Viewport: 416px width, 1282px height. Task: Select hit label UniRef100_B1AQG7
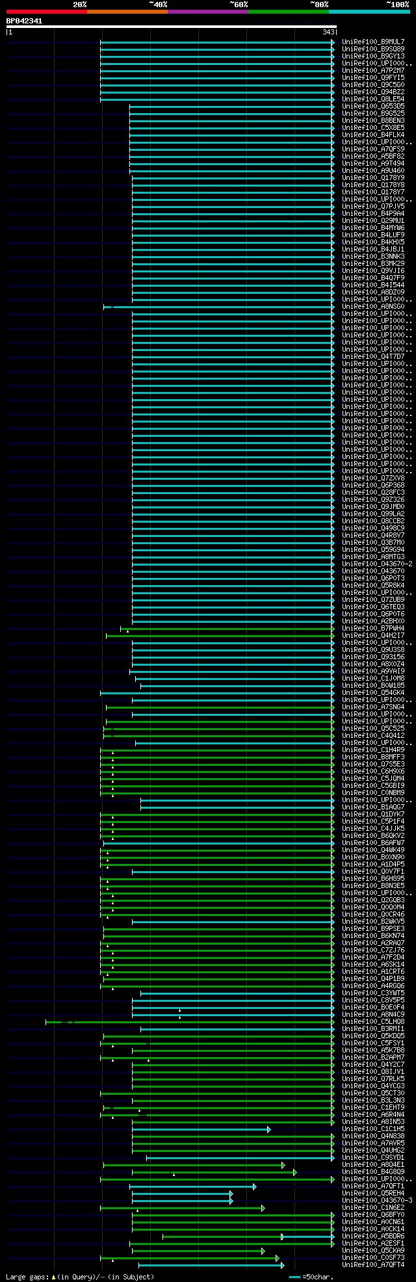[x=373, y=807]
